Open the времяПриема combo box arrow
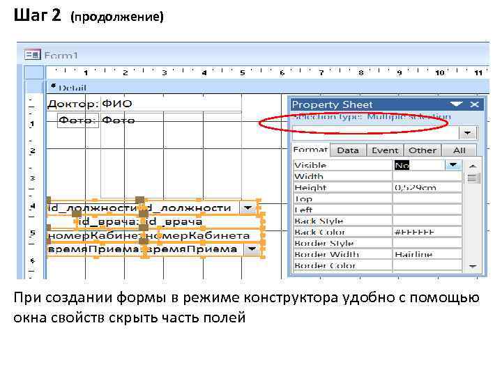Image resolution: width=502 pixels, height=376 pixels. coord(252,249)
